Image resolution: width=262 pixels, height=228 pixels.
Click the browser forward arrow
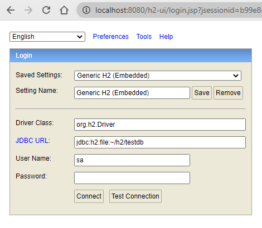[28, 10]
